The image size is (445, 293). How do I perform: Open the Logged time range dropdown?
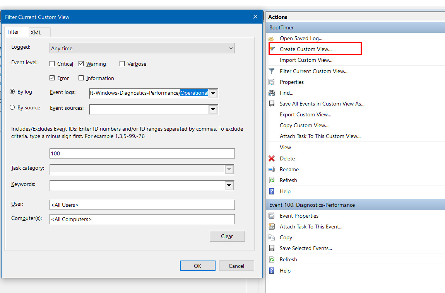[x=142, y=48]
